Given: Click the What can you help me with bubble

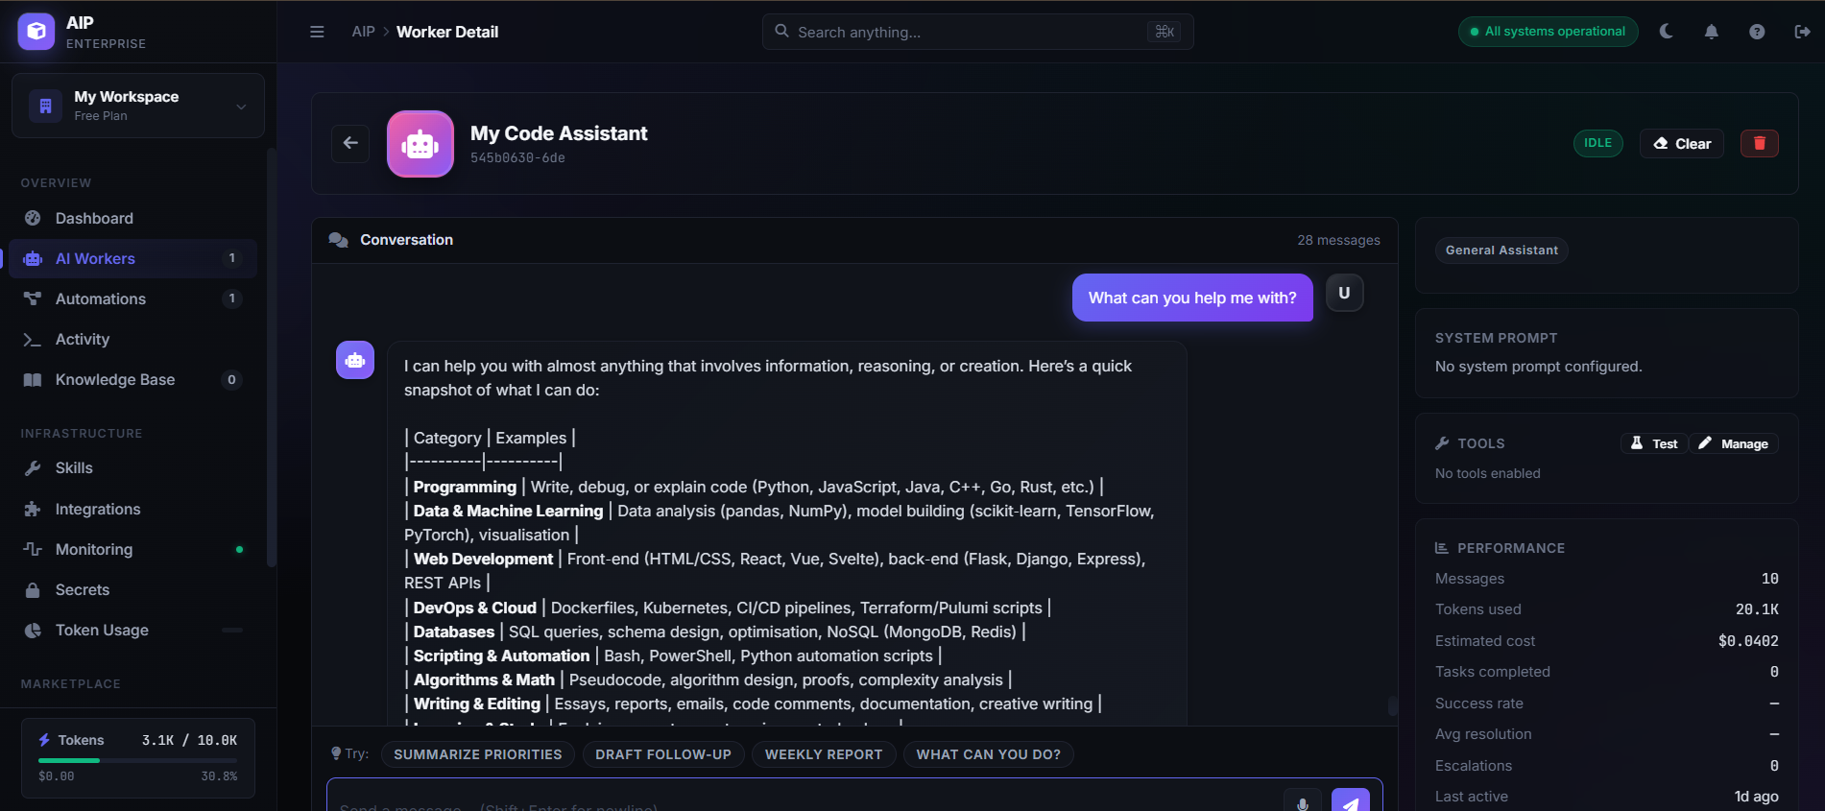Looking at the screenshot, I should pyautogui.click(x=1192, y=298).
